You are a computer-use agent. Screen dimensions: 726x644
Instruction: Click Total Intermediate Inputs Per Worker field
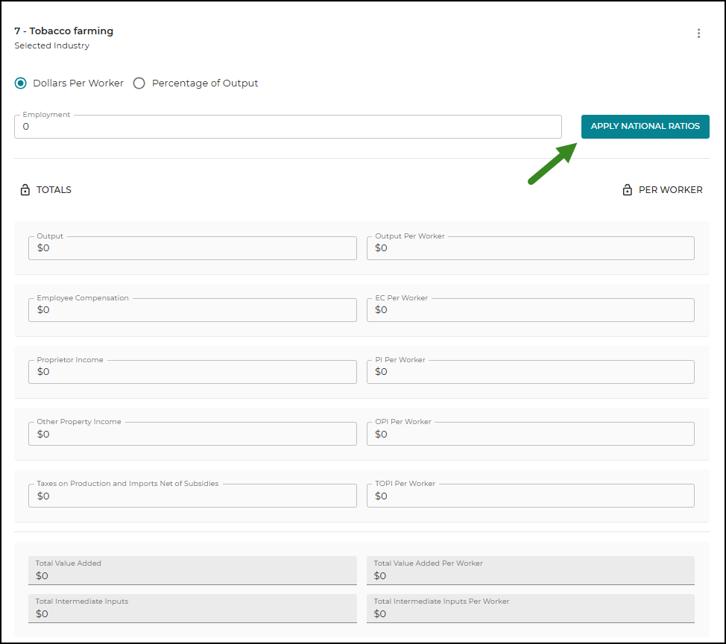pyautogui.click(x=531, y=608)
